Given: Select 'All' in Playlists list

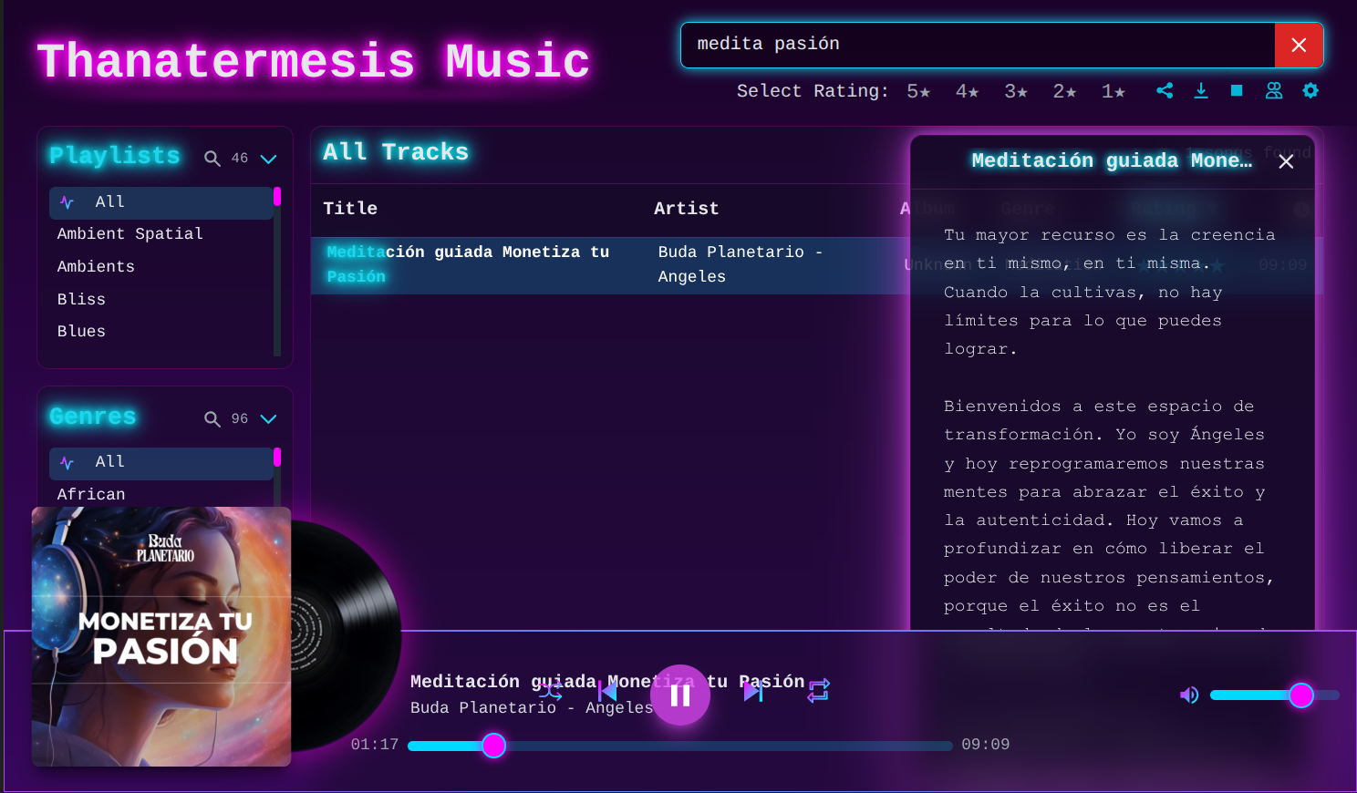Looking at the screenshot, I should (161, 202).
